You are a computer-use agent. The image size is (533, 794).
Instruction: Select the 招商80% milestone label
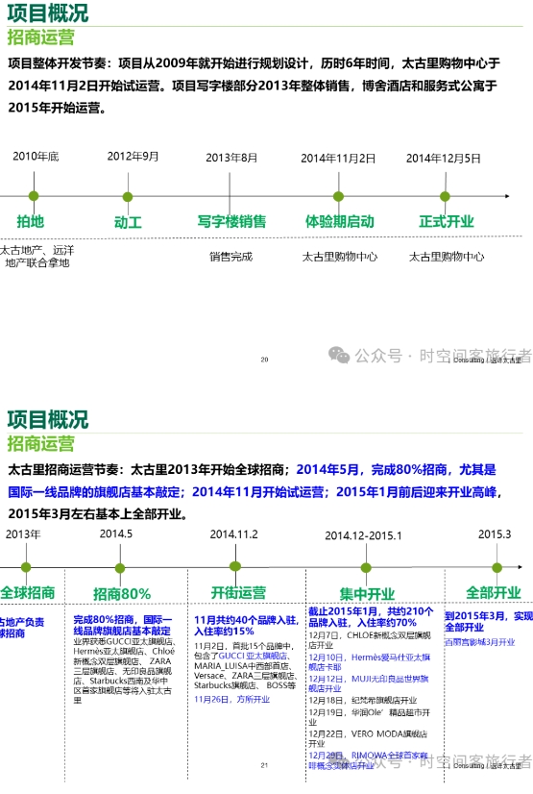point(122,593)
